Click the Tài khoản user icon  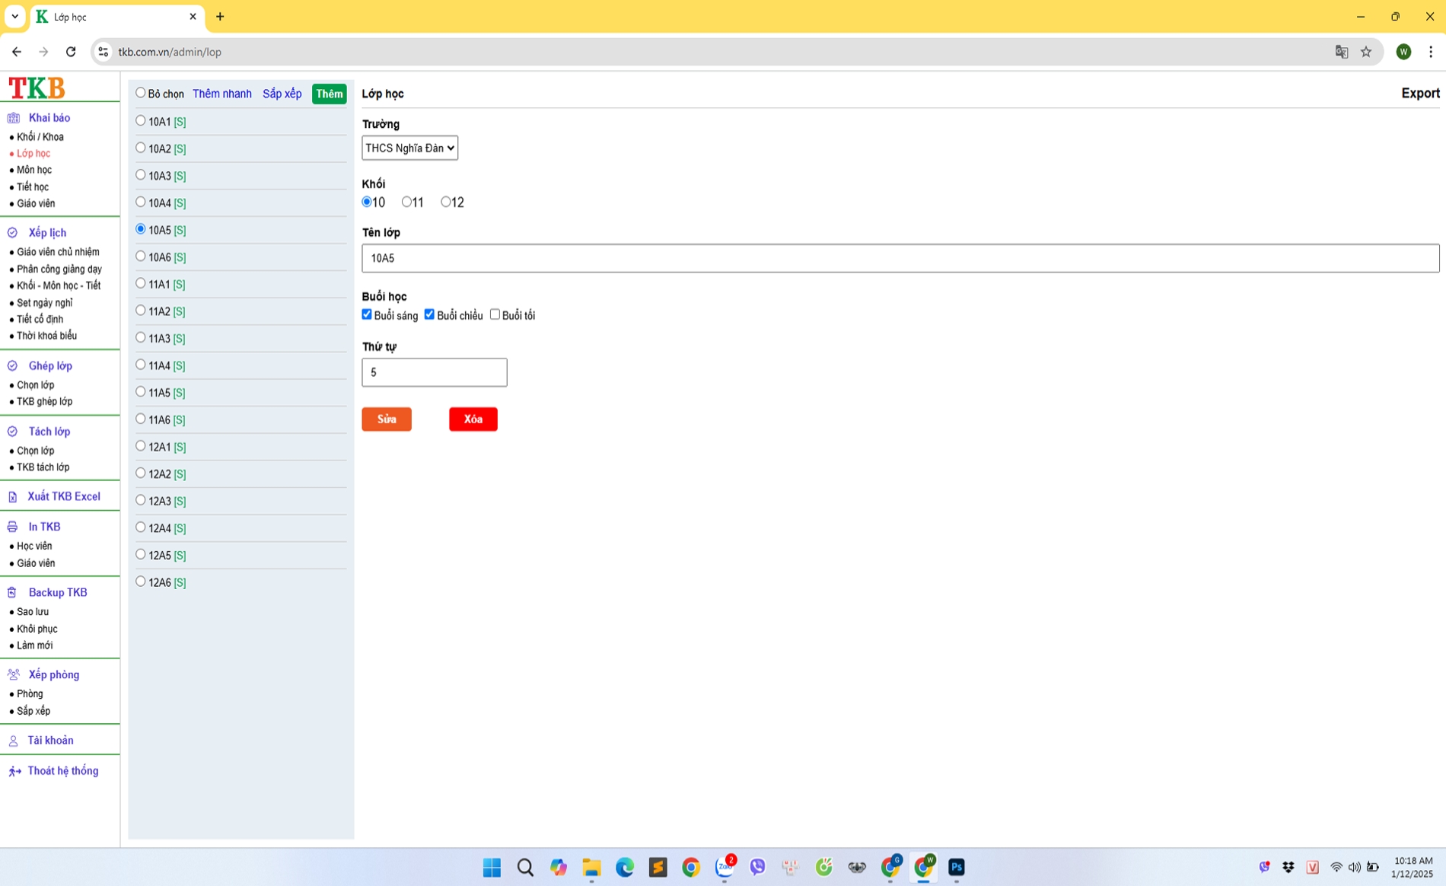pos(13,741)
